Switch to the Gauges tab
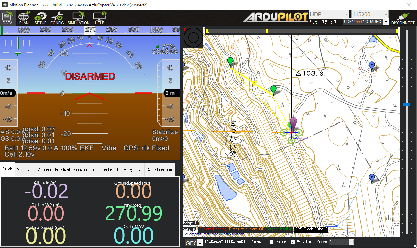417x248 pixels. pos(80,170)
